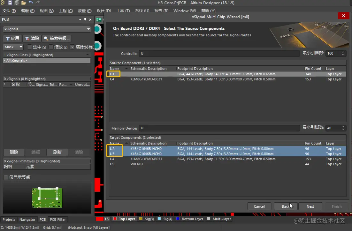
Task: Select U4 KLM8G1YEMD-B031 in Target Components list
Action: tap(228, 159)
